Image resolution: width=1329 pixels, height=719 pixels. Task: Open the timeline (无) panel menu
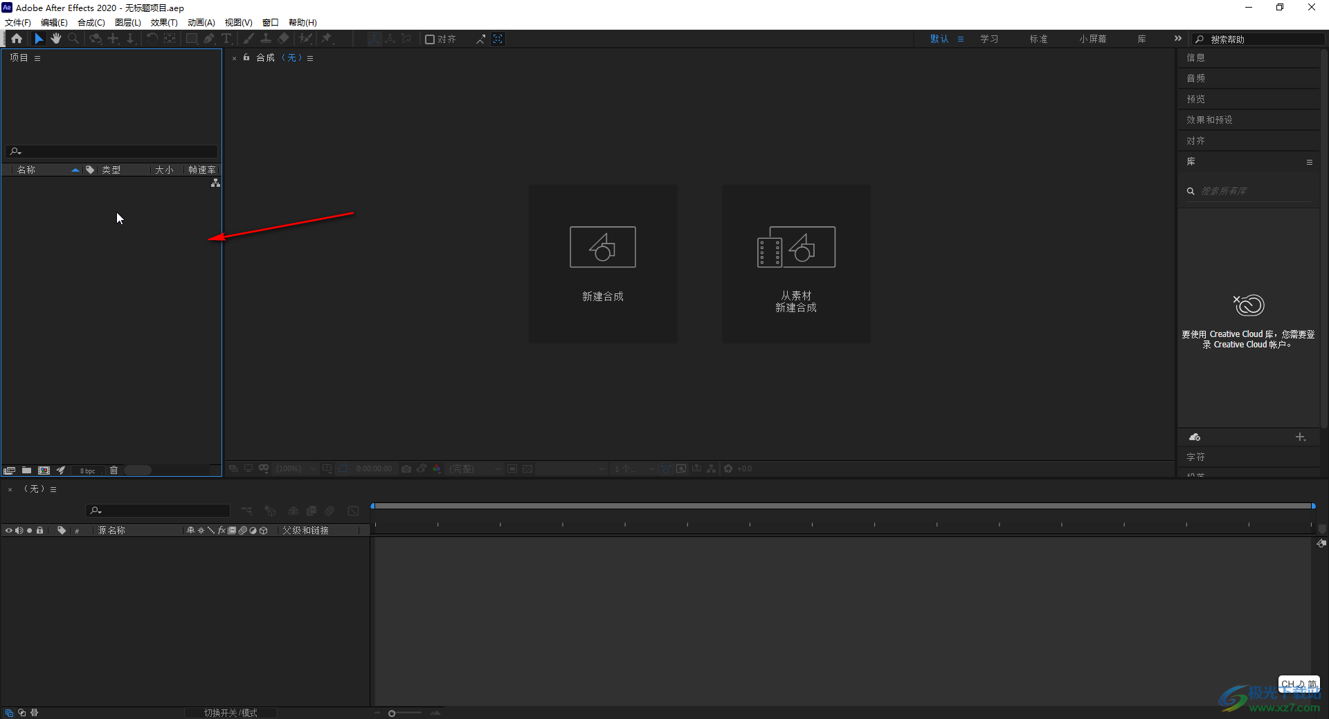coord(53,489)
